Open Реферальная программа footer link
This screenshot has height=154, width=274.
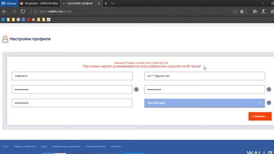(66, 146)
